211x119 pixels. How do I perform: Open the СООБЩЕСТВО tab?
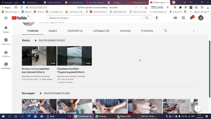point(101,31)
